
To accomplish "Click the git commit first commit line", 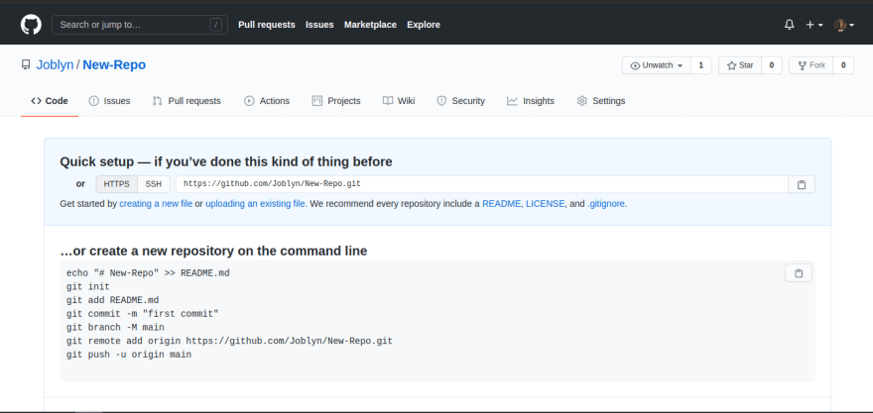I will click(143, 314).
